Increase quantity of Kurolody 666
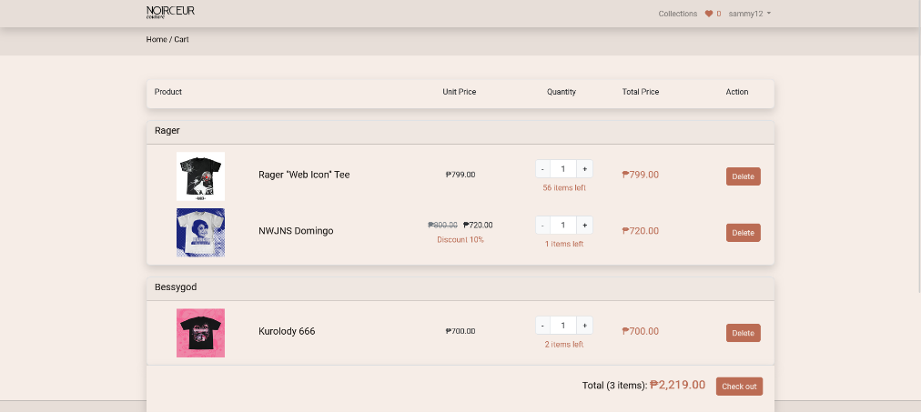 coord(584,325)
